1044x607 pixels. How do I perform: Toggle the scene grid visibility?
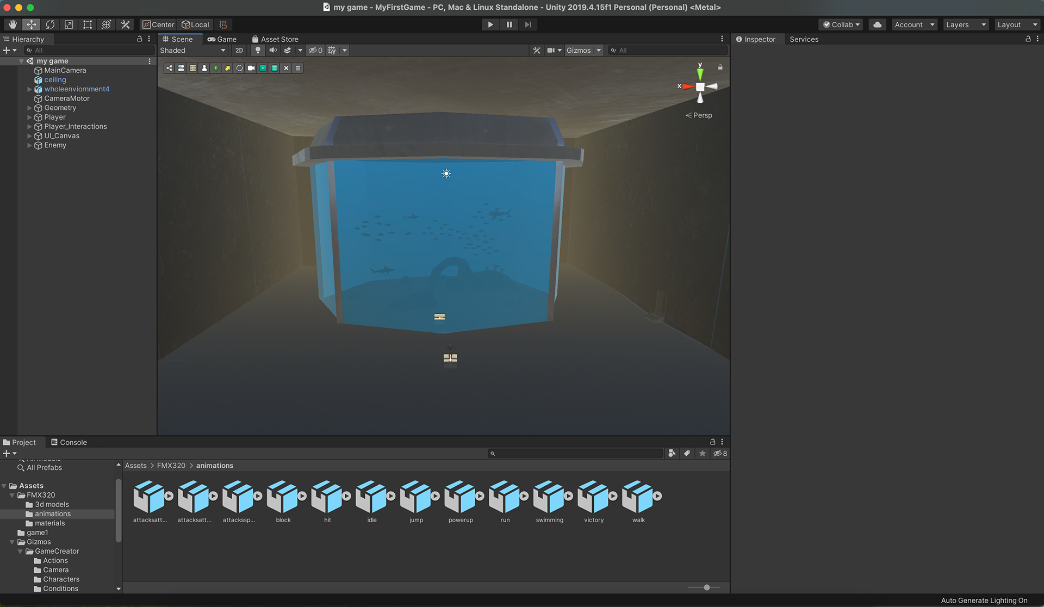[x=332, y=50]
